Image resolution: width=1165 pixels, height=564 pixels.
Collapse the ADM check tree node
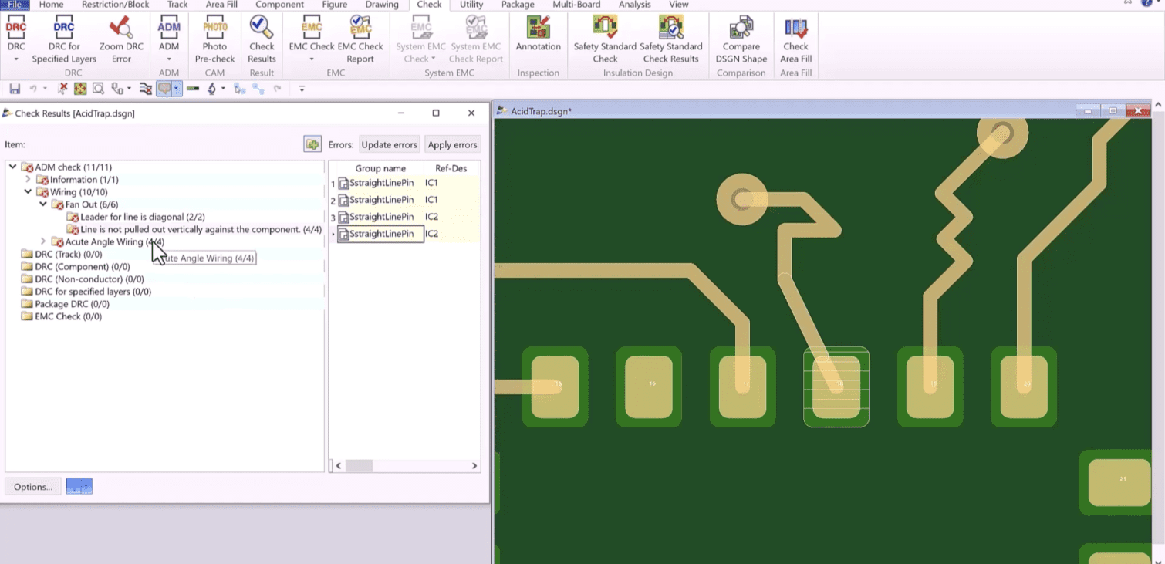tap(13, 167)
